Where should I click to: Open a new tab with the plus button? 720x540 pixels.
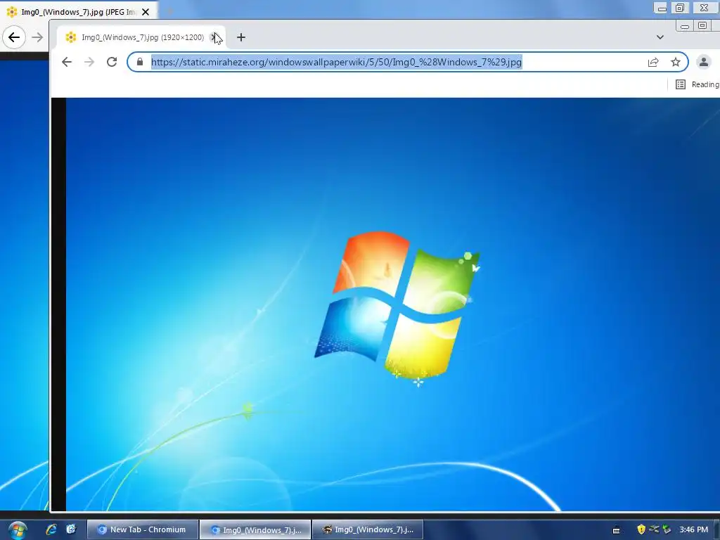[x=241, y=37]
